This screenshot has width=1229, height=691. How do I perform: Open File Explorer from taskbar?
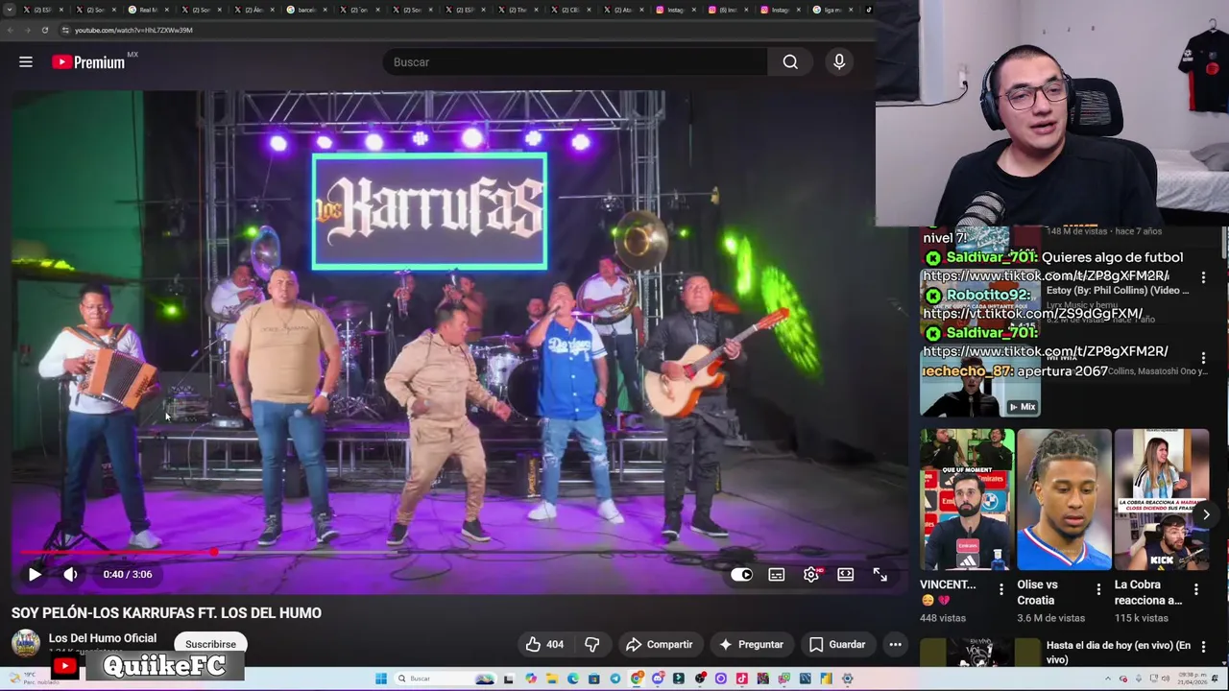pyautogui.click(x=552, y=679)
